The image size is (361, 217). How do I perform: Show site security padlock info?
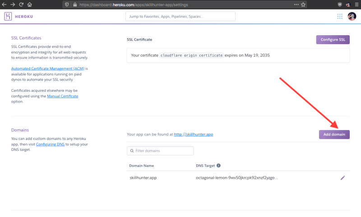click(75, 5)
